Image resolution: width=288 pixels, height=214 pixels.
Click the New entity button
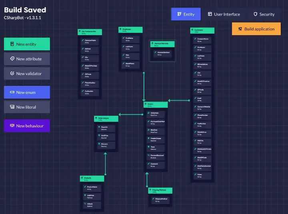tap(27, 44)
